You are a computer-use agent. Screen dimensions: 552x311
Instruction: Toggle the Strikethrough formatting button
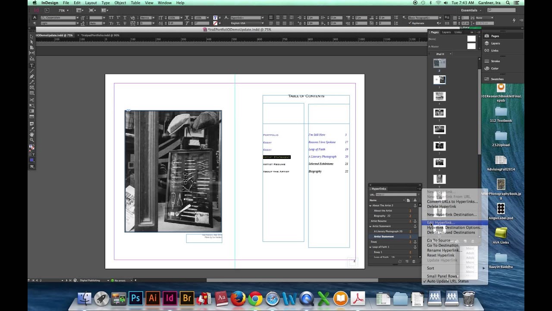point(124,23)
